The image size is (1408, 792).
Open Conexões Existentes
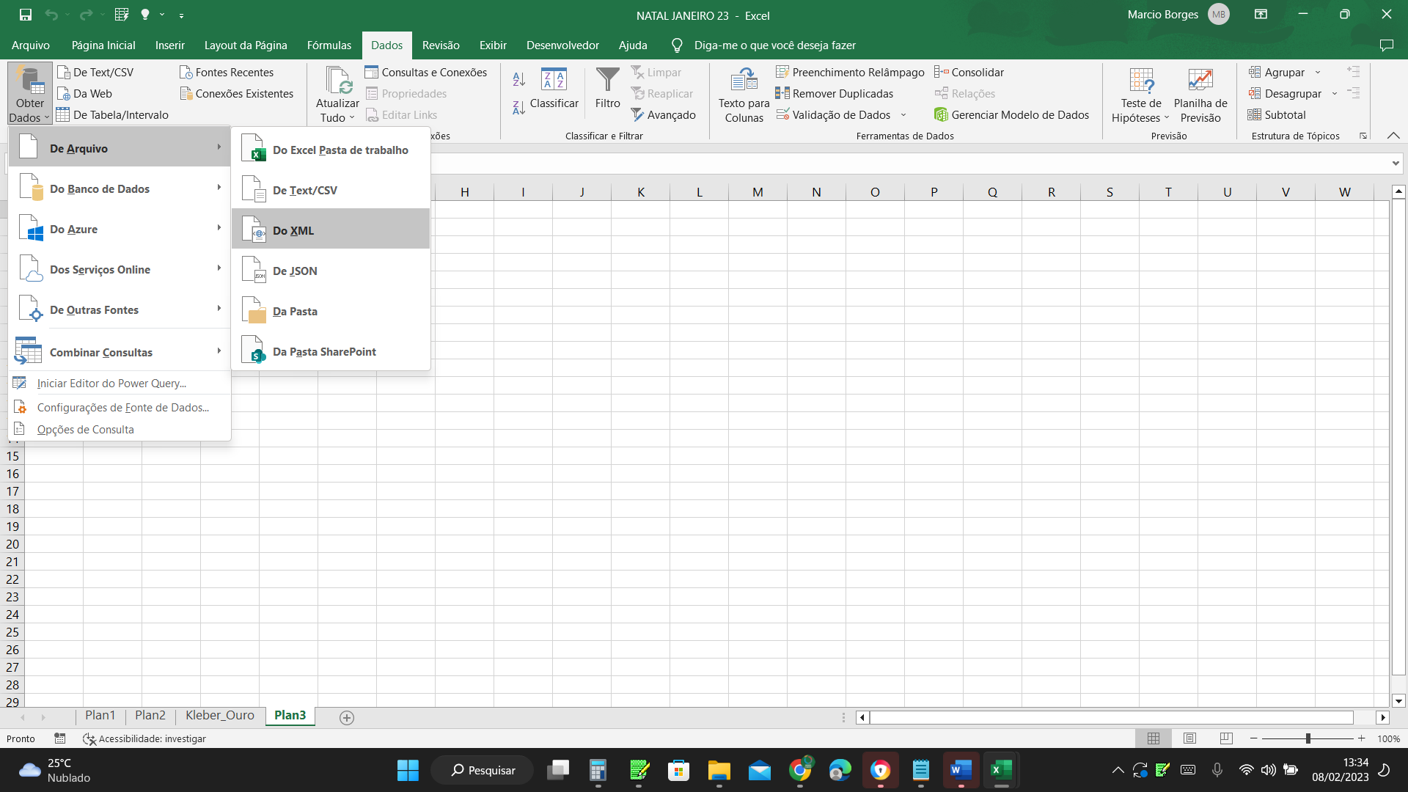(x=236, y=93)
